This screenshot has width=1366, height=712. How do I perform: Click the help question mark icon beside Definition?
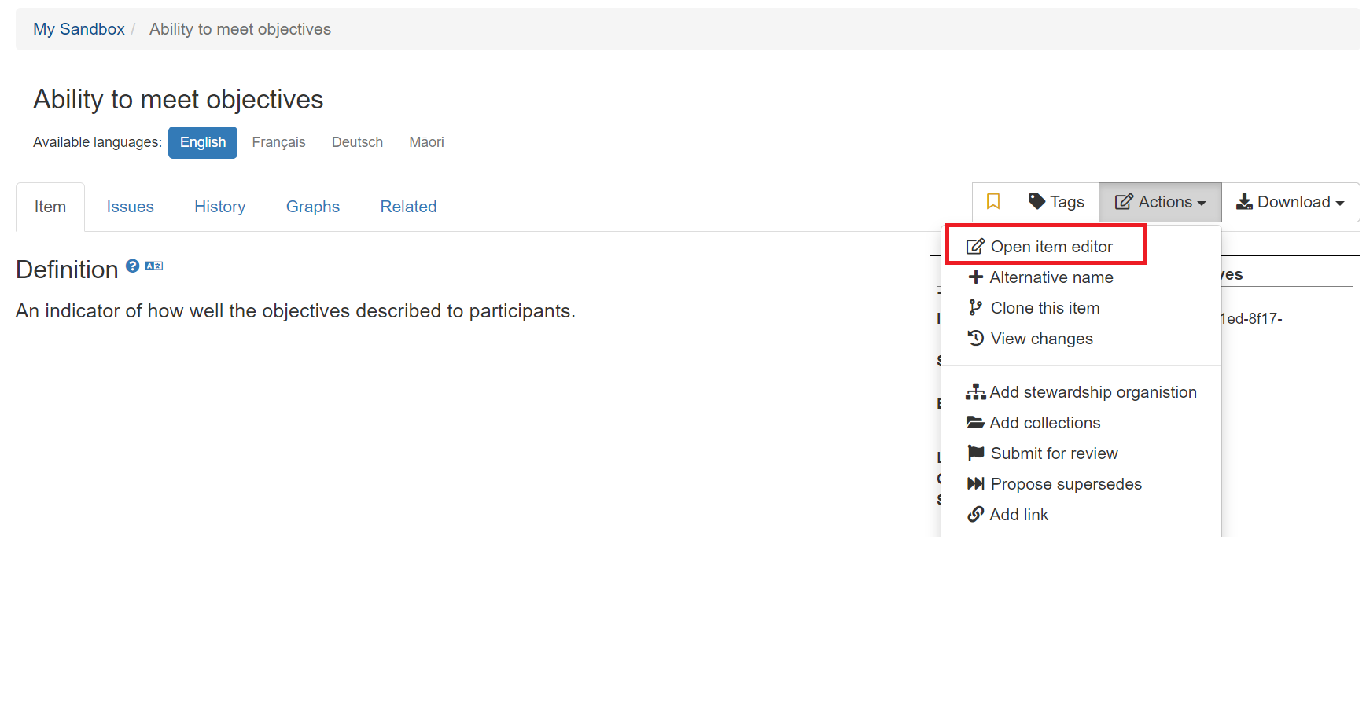coord(133,266)
